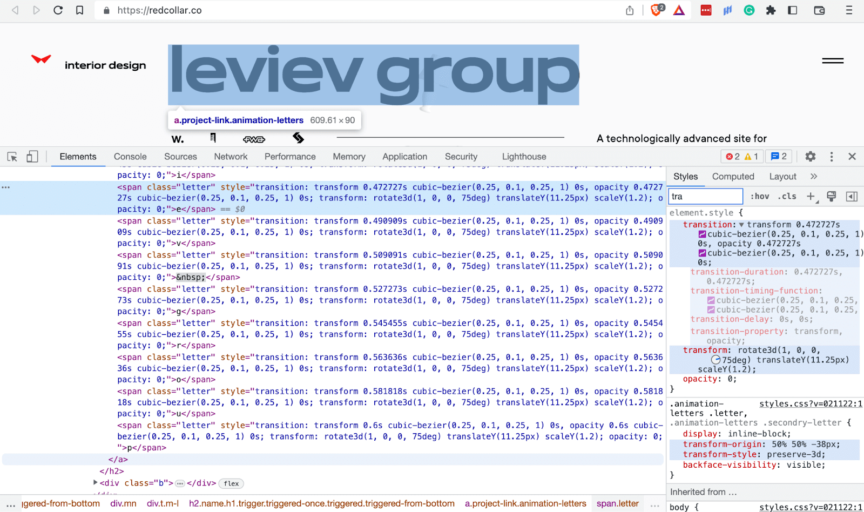Screen dimensions: 864x512
Task: Open the Computed styles tab
Action: pyautogui.click(x=733, y=177)
